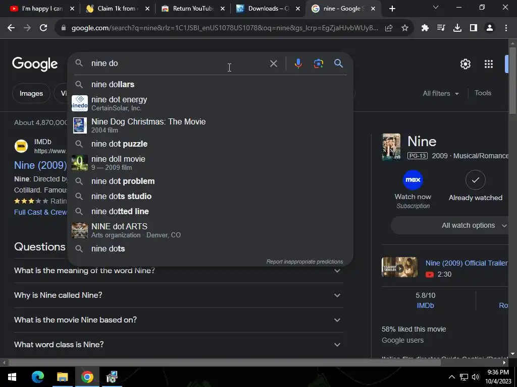Choose "NINE dot ARTS" suggestion
517x387 pixels.
210,230
